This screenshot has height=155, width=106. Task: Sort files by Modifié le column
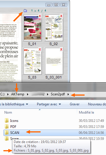(86, 112)
